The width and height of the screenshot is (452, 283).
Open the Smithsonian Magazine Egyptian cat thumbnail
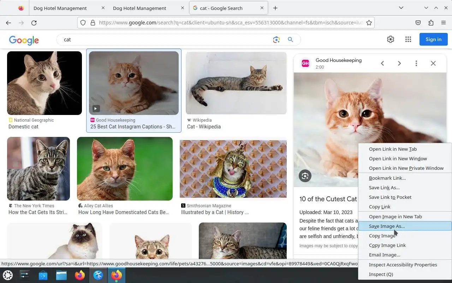pyautogui.click(x=233, y=169)
